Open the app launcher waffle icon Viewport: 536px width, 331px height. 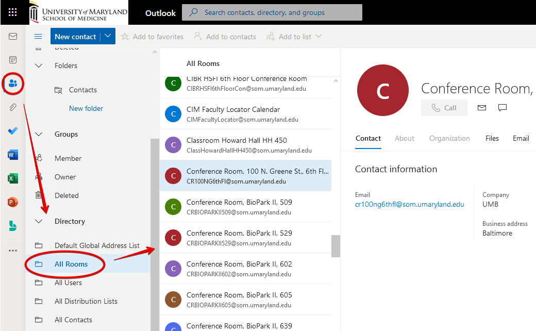(x=12, y=12)
